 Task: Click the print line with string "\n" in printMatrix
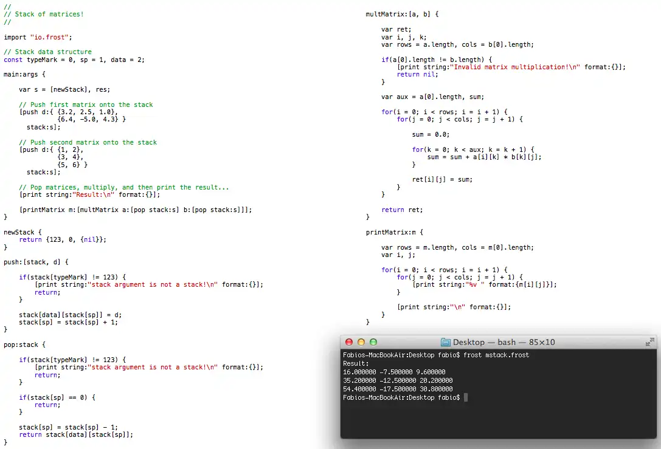(454, 307)
